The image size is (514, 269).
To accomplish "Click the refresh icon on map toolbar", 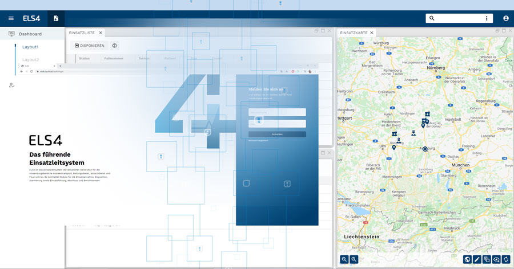I will tap(506, 259).
